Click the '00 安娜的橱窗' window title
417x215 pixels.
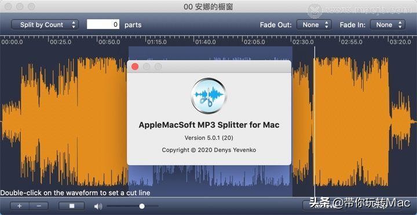point(209,6)
